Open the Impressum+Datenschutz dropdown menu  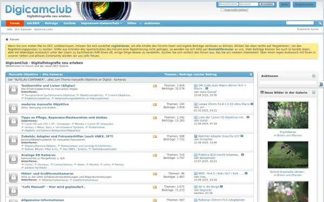pos(102,23)
